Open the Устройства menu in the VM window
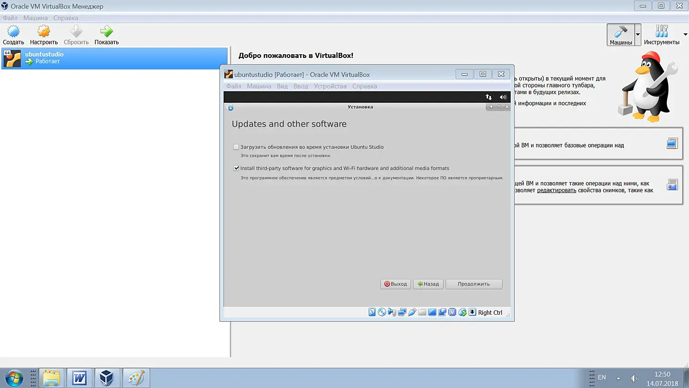Viewport: 689px width, 388px height. [x=330, y=86]
